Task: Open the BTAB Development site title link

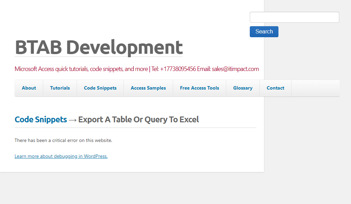Action: 99,47
